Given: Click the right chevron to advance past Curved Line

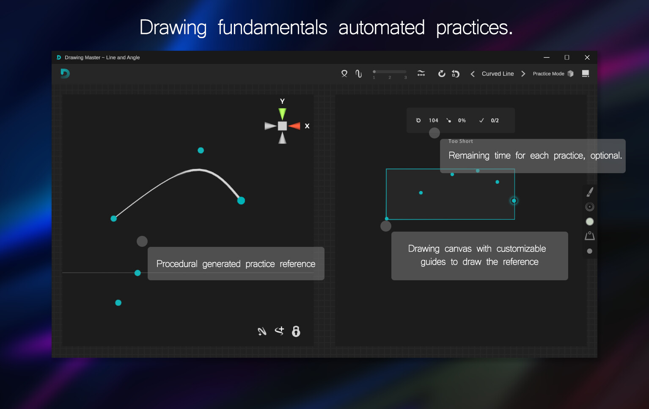Looking at the screenshot, I should [523, 73].
